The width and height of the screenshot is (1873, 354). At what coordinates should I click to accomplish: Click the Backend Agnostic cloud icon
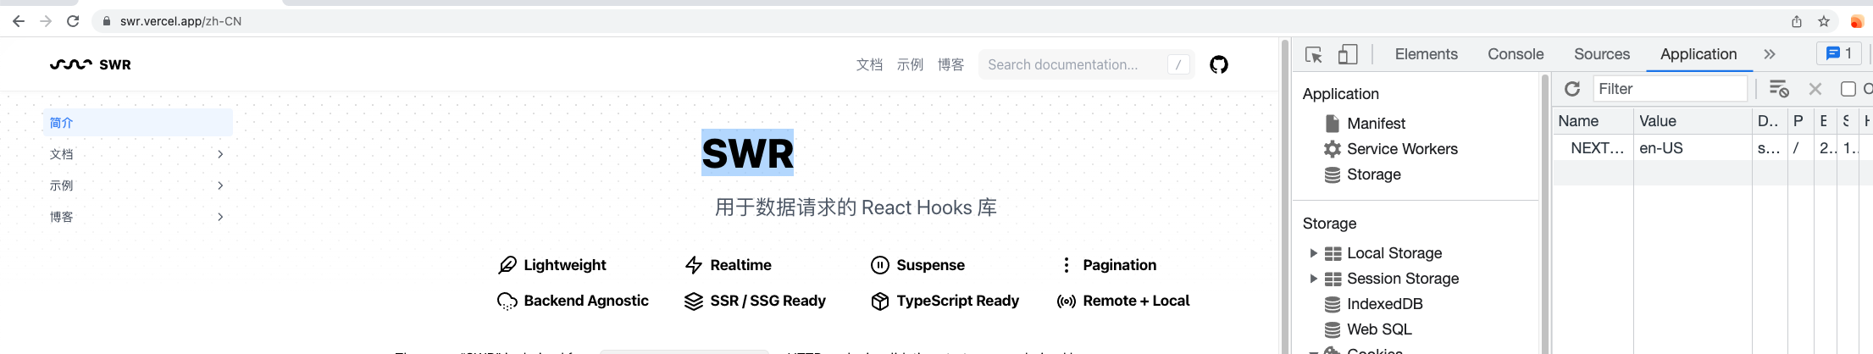(x=507, y=301)
